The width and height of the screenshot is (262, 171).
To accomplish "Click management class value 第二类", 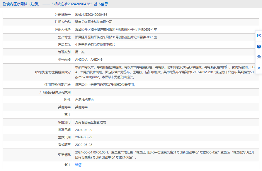I will point(80,52).
